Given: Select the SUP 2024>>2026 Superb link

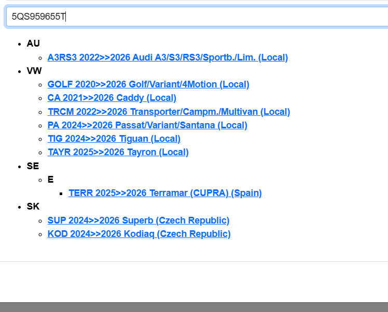Looking at the screenshot, I should click(x=138, y=220).
